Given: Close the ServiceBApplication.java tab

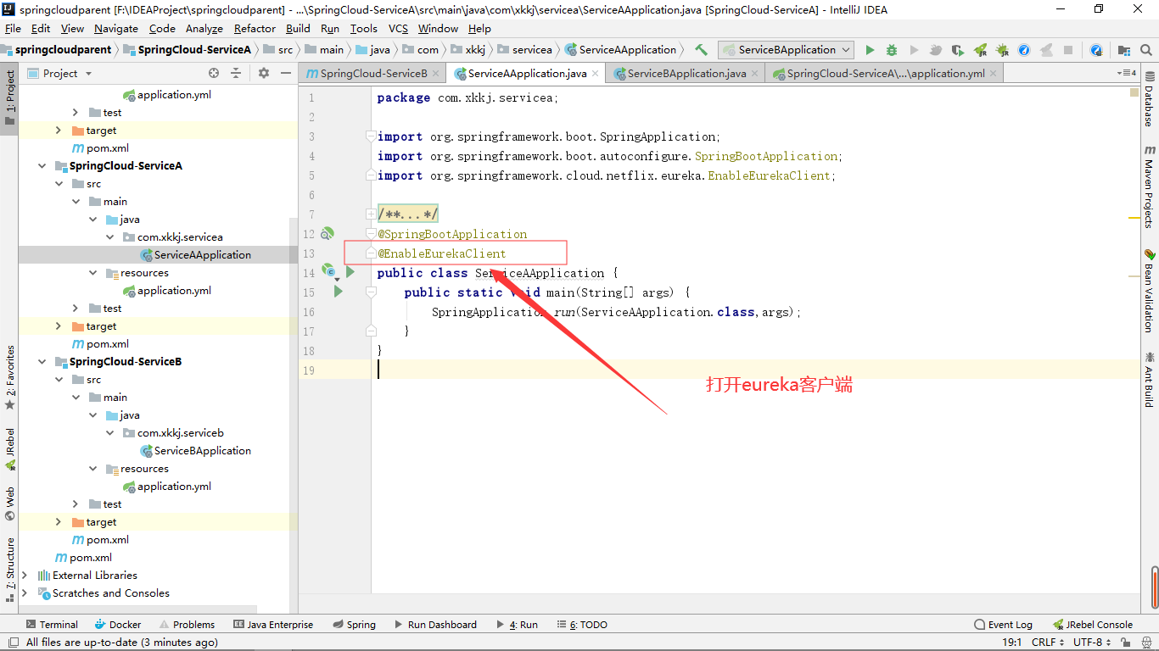Looking at the screenshot, I should [756, 74].
